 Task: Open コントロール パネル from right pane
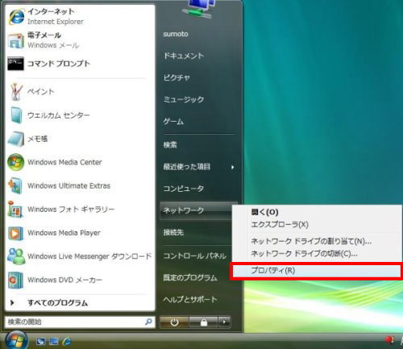pos(195,256)
